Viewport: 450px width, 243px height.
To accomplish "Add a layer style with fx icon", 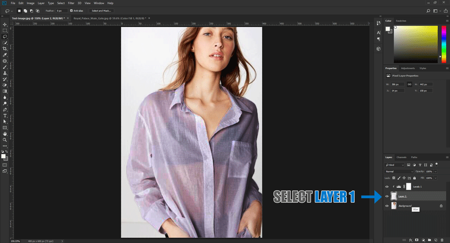I will (x=411, y=240).
